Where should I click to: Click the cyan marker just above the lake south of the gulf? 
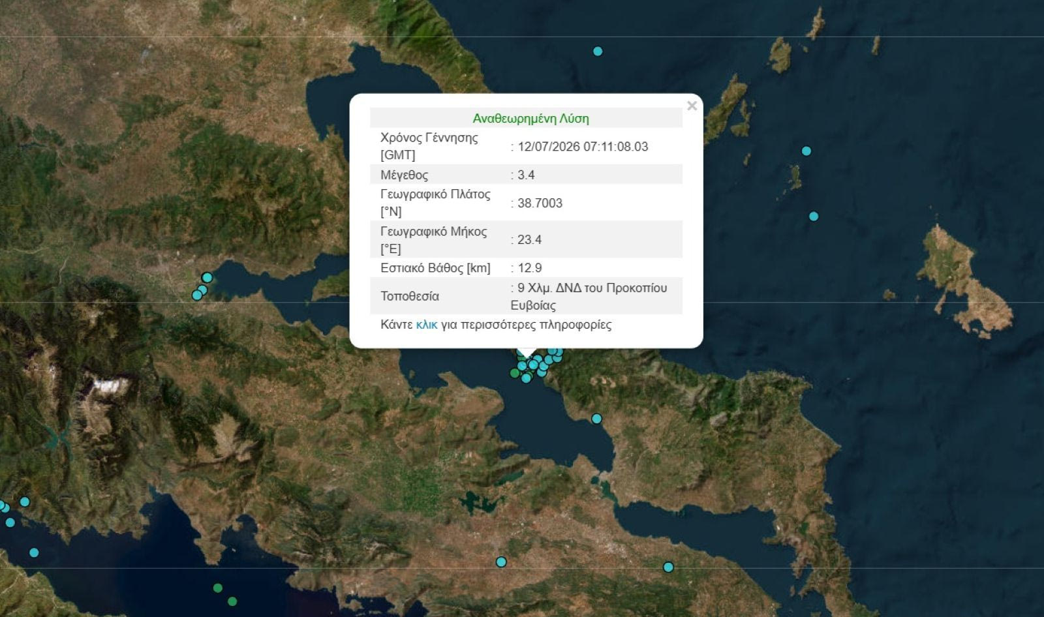point(501,562)
